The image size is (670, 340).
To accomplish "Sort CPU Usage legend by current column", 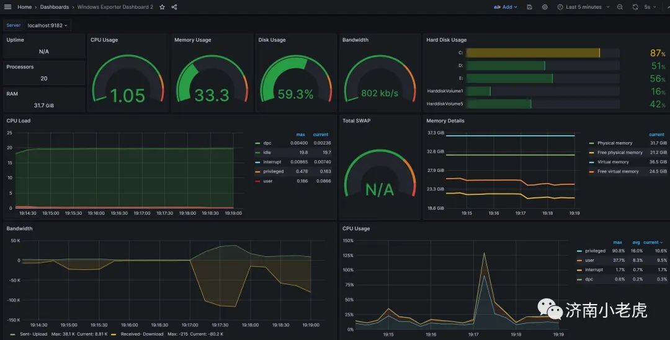I will click(653, 242).
